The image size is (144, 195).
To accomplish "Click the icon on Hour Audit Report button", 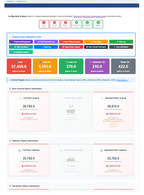I will coord(115,47).
